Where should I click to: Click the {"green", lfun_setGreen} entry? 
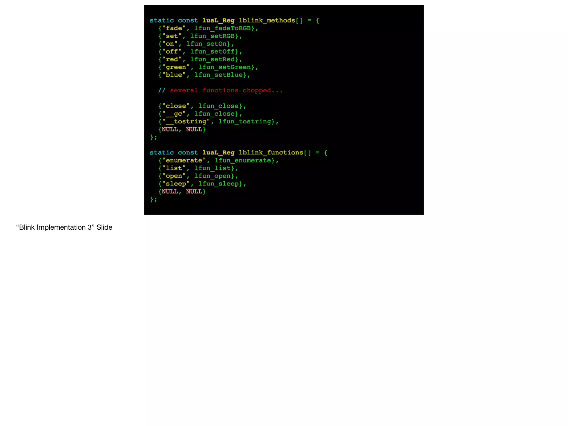(208, 67)
